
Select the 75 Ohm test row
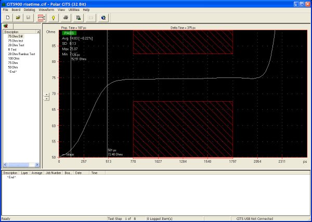coord(16,41)
